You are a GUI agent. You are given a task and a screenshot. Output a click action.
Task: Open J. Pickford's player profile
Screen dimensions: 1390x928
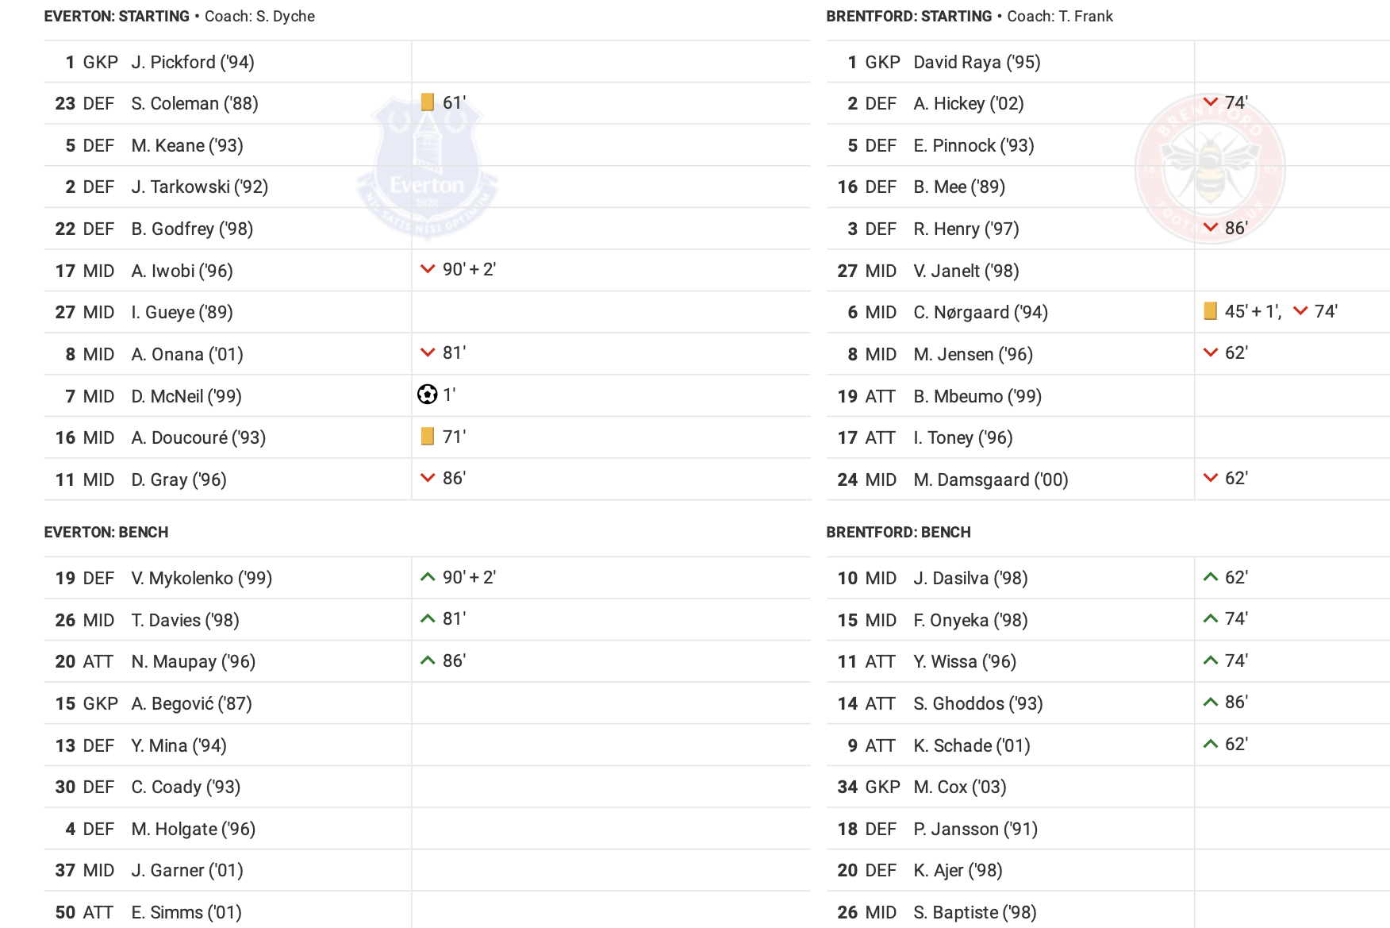point(193,62)
